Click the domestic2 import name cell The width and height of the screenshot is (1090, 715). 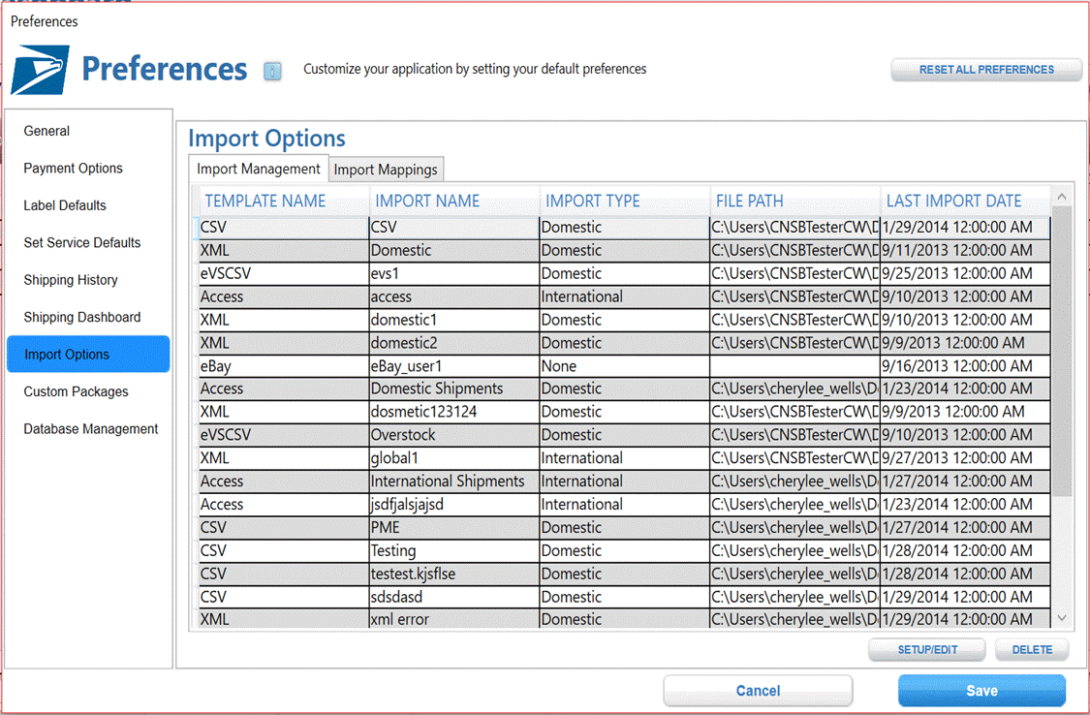(x=454, y=343)
